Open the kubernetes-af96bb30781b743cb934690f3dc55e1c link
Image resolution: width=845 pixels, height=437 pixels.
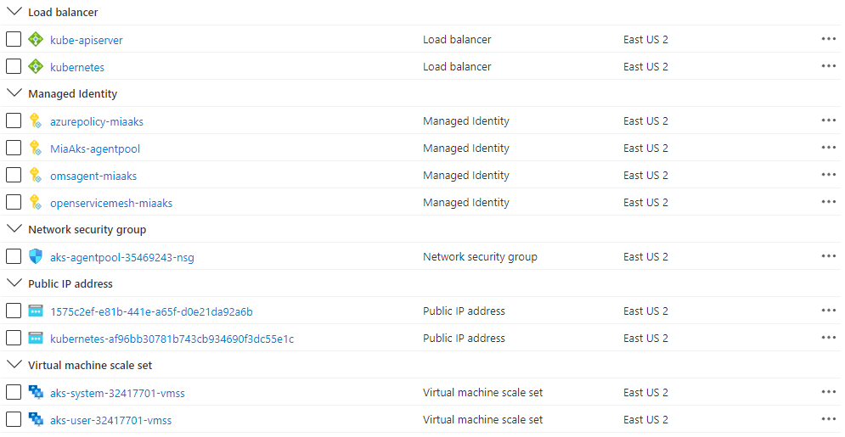(x=172, y=339)
